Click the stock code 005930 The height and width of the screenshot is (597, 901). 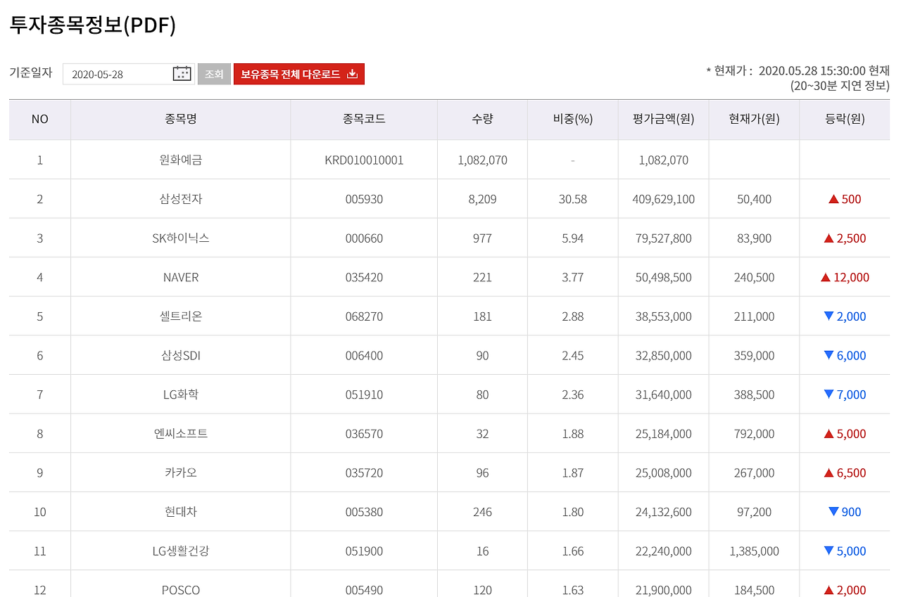(364, 200)
